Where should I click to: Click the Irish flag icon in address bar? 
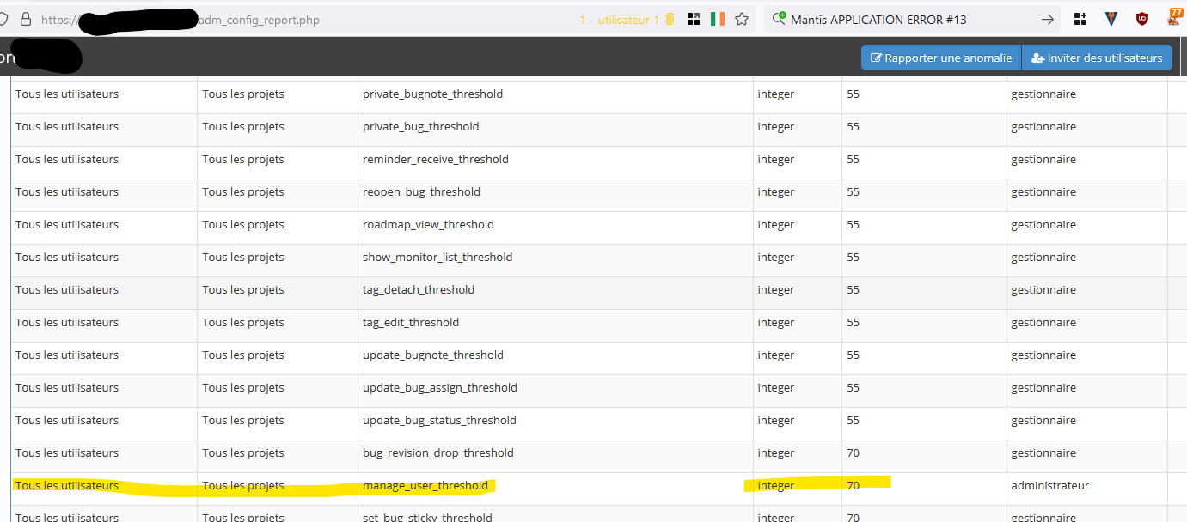[718, 19]
